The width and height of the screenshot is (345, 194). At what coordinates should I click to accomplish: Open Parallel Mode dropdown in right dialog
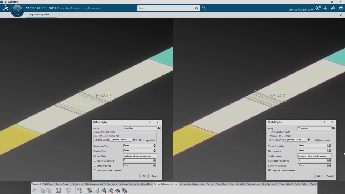tap(314, 156)
